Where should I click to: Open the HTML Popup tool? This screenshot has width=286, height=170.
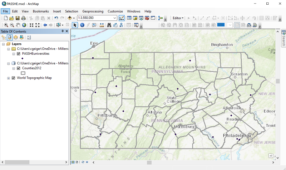[94, 25]
